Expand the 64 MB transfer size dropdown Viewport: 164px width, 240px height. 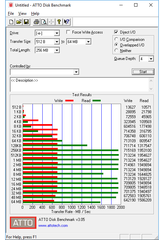click(x=88, y=41)
